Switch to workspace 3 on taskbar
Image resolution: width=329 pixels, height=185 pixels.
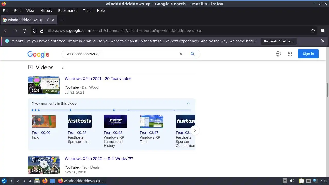[x=24, y=181]
